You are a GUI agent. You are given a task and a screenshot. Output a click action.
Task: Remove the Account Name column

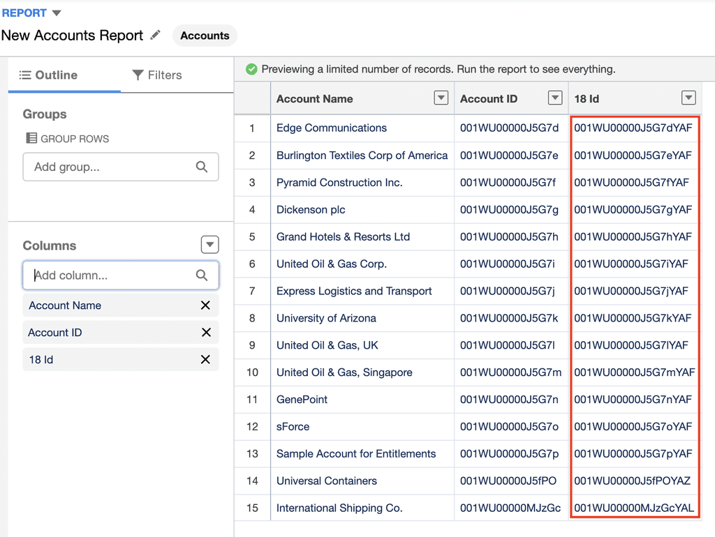click(205, 305)
